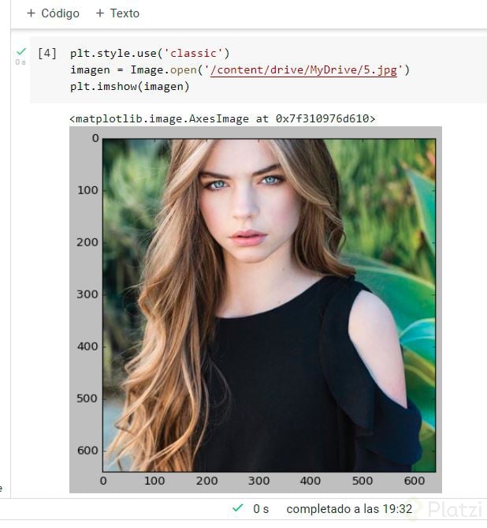Click the '0 s' status bar duration

coord(261,509)
